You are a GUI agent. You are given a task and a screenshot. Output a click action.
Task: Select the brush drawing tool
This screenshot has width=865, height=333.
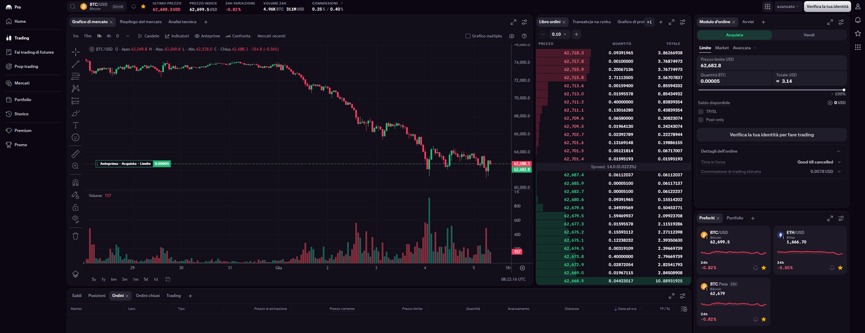tap(75, 112)
